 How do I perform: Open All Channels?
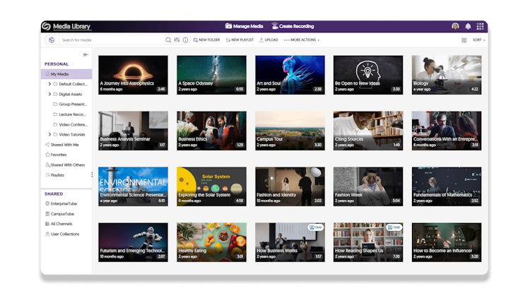pos(59,224)
